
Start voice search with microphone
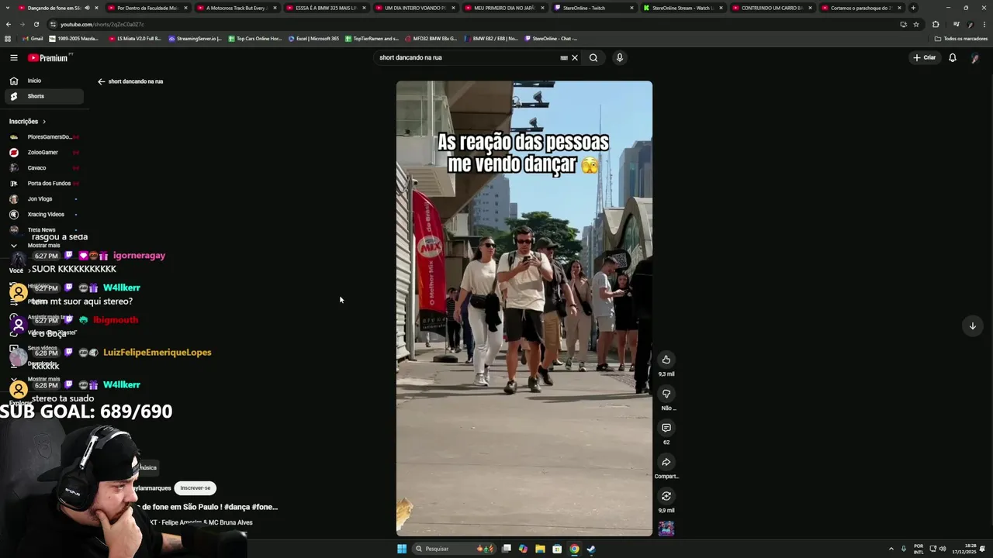click(x=619, y=57)
